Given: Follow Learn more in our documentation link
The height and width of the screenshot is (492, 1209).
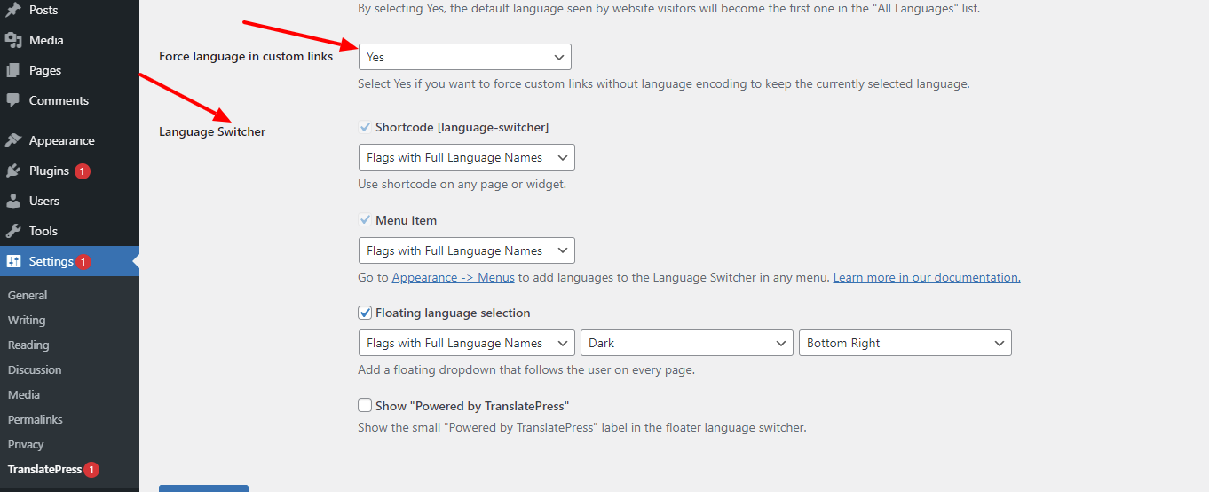Looking at the screenshot, I should pos(927,277).
